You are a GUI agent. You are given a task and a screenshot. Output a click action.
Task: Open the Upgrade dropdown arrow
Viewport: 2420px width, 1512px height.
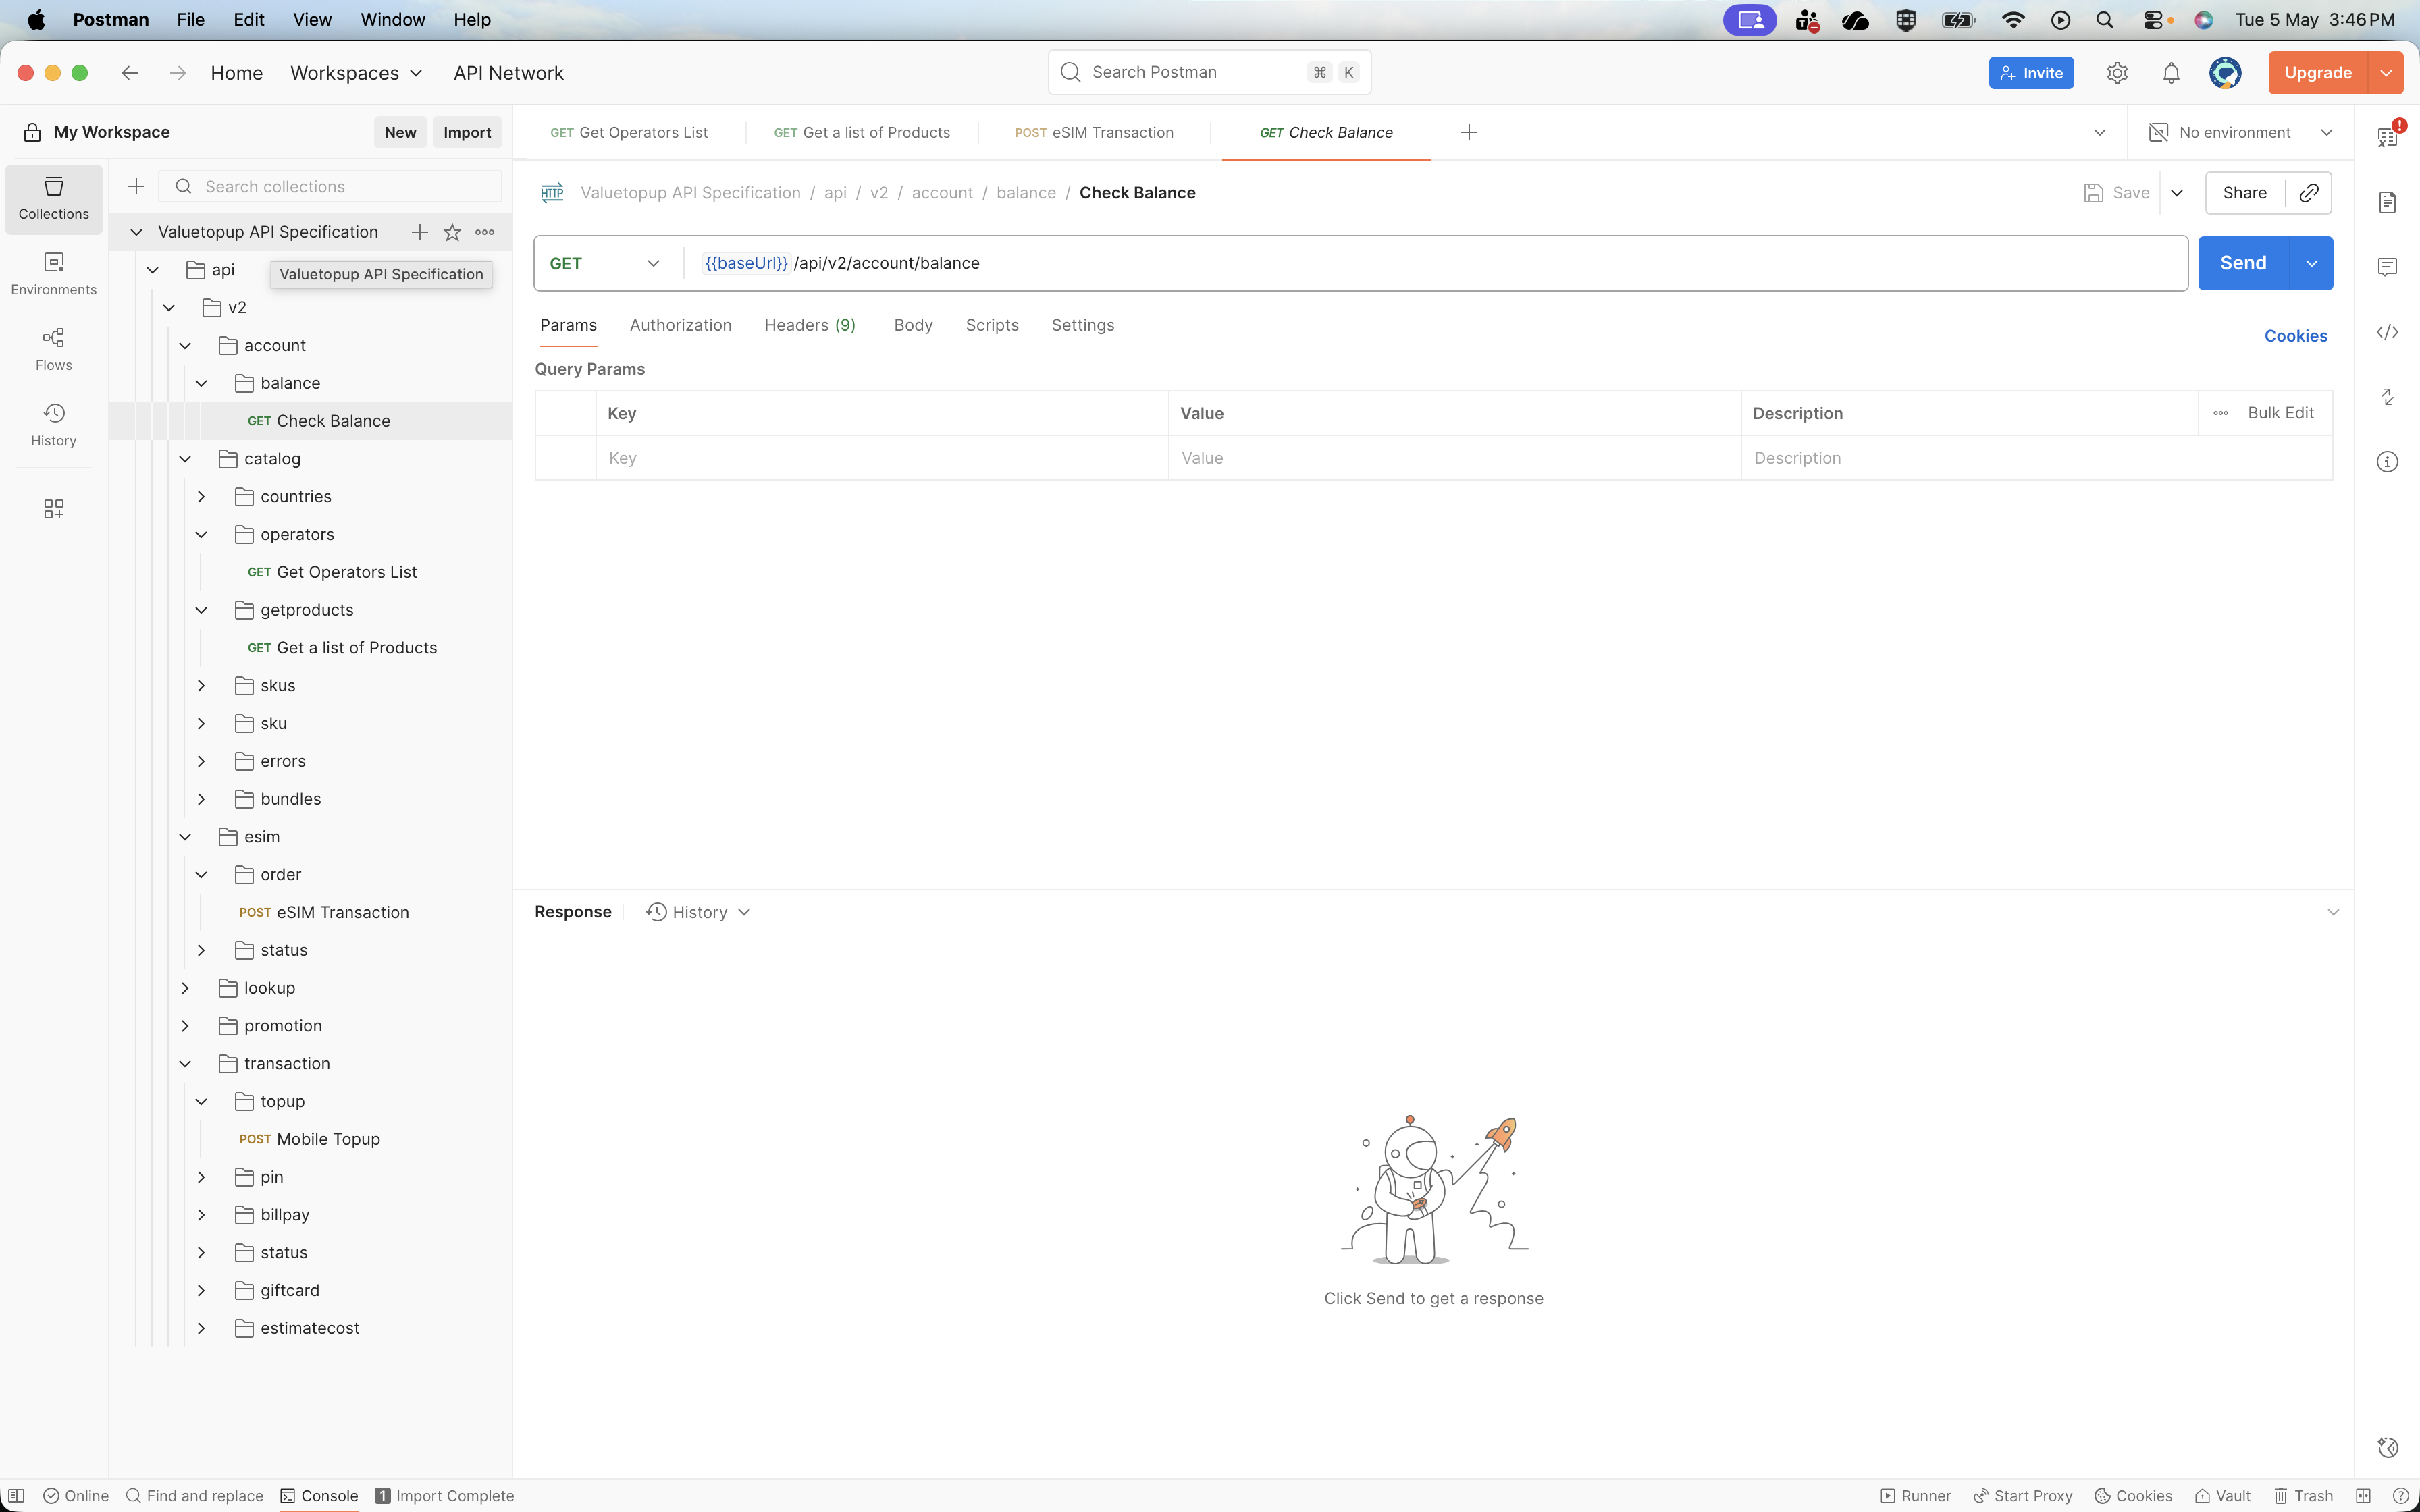coord(2386,73)
